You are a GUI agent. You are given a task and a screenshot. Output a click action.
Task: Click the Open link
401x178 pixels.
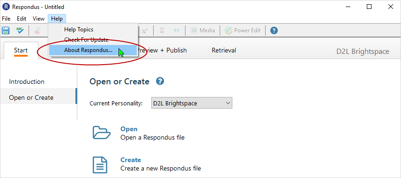(129, 129)
